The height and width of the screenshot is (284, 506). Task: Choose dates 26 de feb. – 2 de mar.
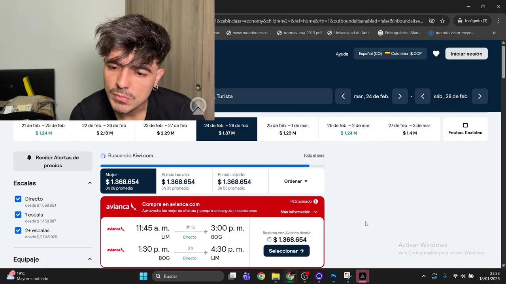pyautogui.click(x=349, y=129)
